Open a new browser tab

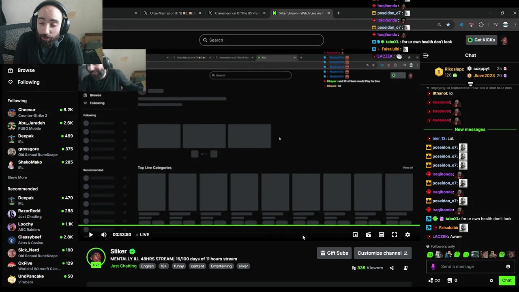click(338, 13)
